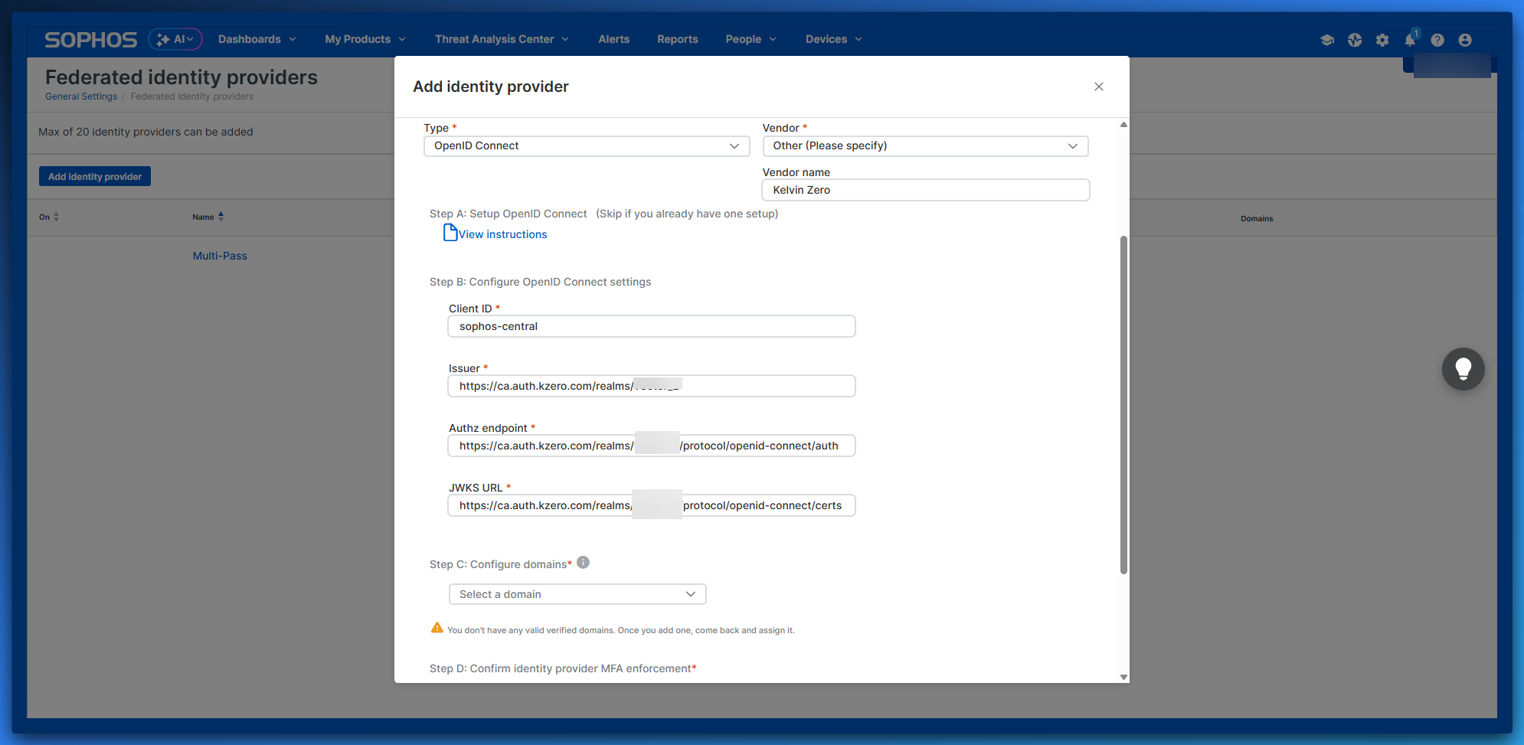
Task: Click the View instructions link
Action: click(x=502, y=234)
